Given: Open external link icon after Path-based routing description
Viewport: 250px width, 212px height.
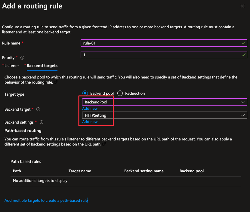Looking at the screenshot, I should [x=104, y=144].
